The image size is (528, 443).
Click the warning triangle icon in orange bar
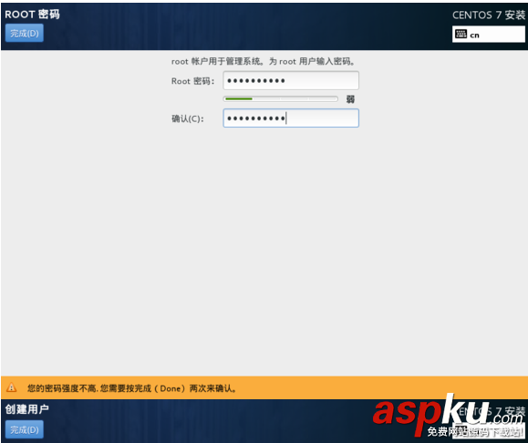12,387
